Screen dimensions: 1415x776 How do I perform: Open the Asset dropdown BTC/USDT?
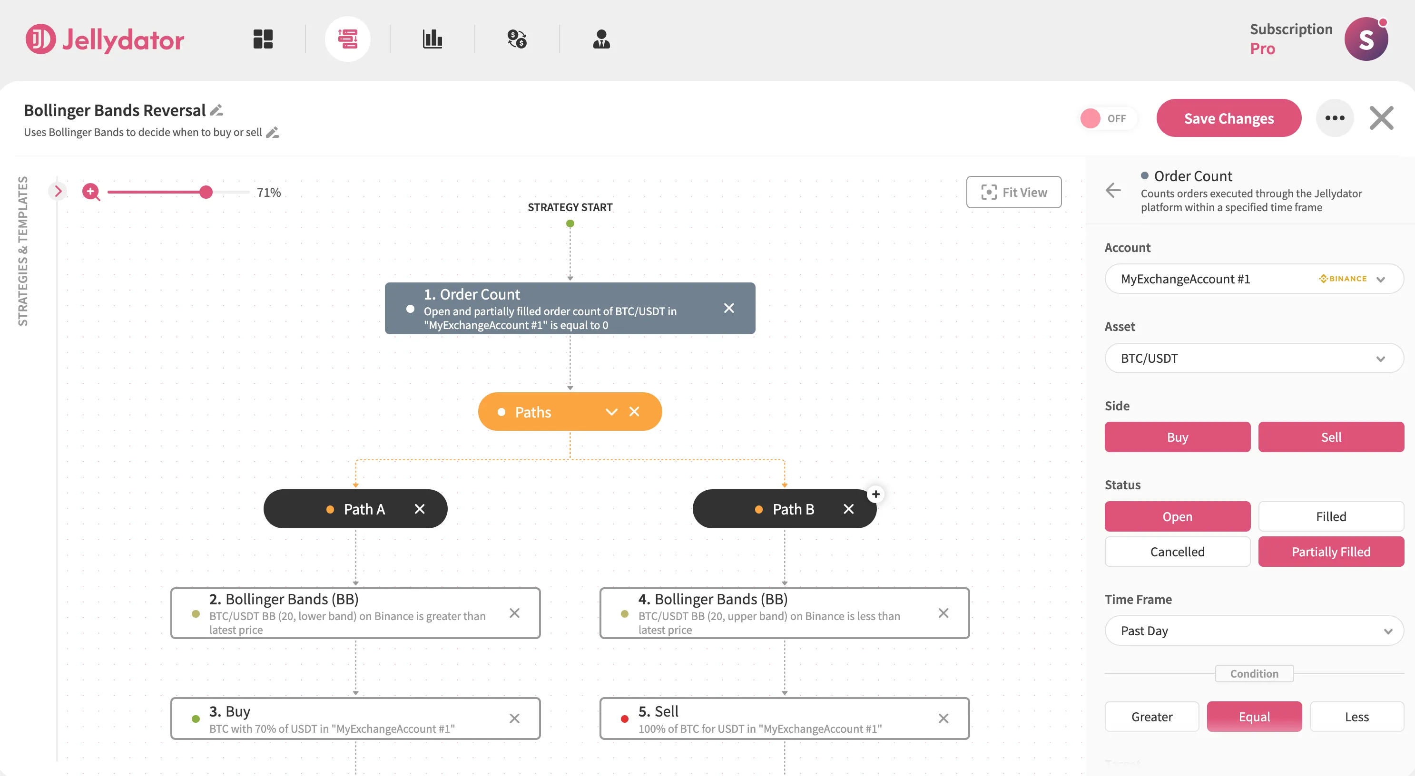pyautogui.click(x=1254, y=359)
